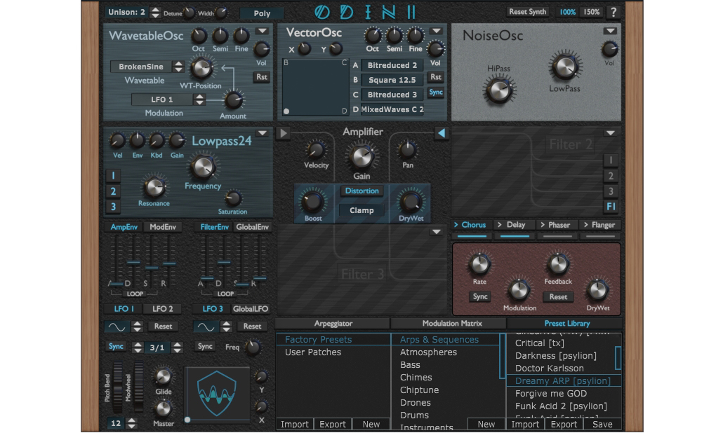Toggle Filter 2 F1 routing button

point(611,207)
